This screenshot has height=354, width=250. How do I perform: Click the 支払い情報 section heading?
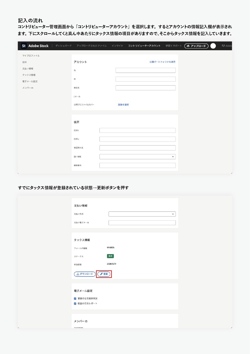pyautogui.click(x=80, y=206)
